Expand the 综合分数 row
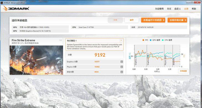 coord(121,72)
